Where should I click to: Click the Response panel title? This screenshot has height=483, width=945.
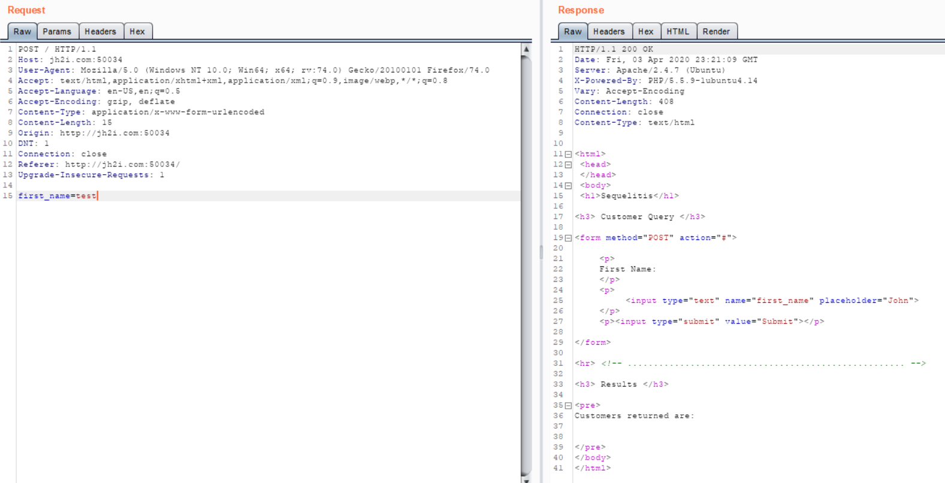tap(581, 10)
